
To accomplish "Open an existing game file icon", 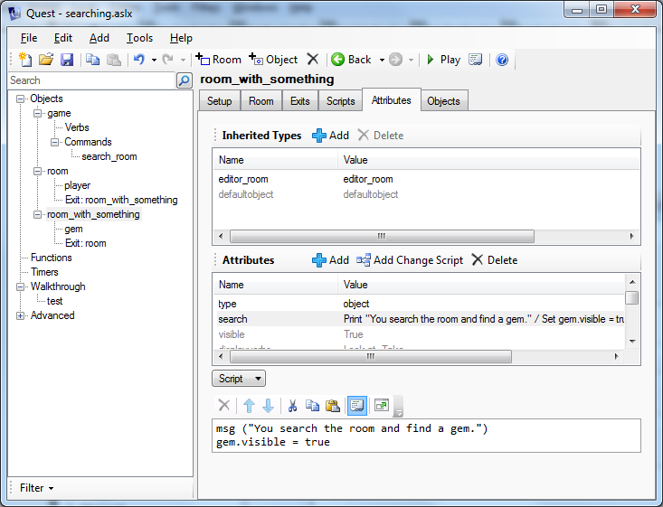I will [46, 60].
